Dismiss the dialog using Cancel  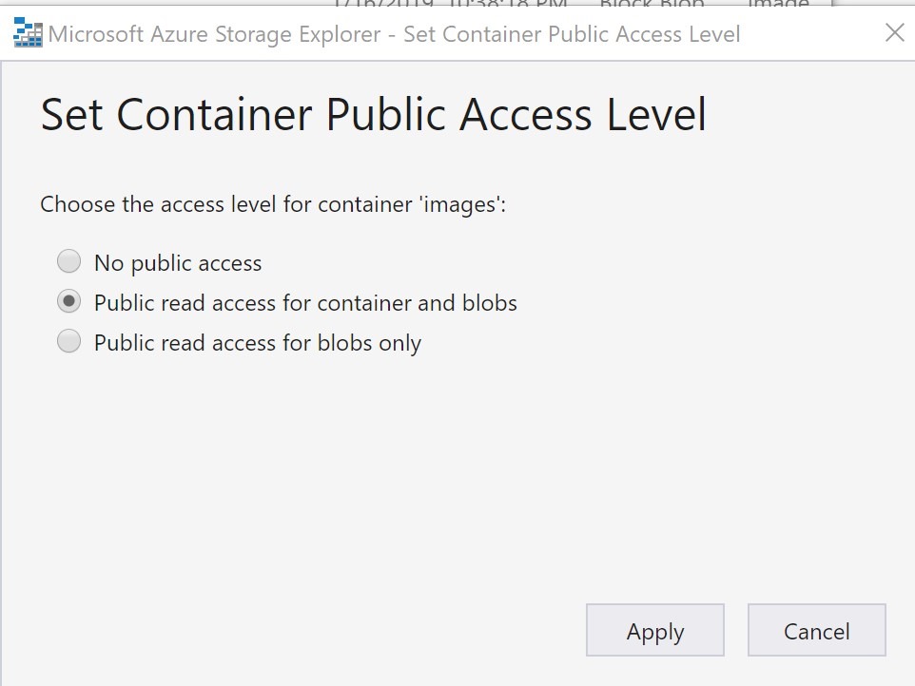(x=816, y=630)
